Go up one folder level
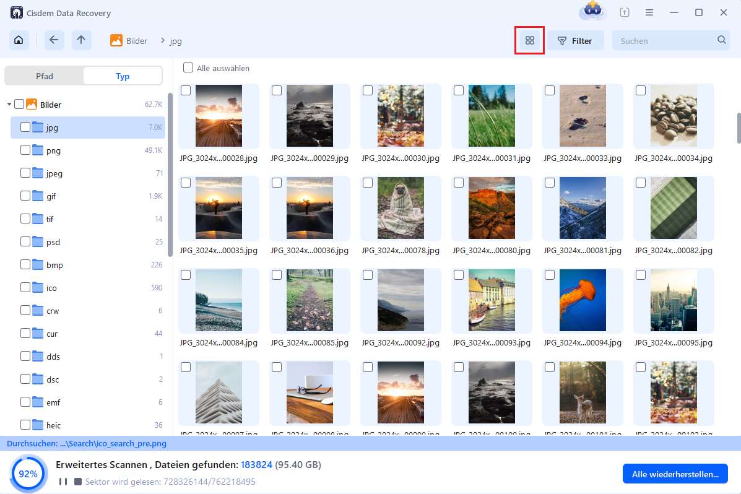Screen dimensions: 741x494 coord(81,41)
